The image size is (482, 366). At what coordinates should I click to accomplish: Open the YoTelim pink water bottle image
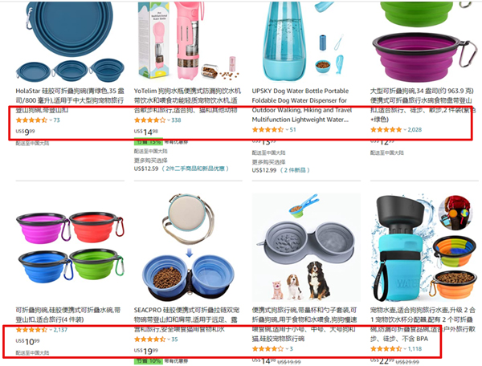[188, 42]
